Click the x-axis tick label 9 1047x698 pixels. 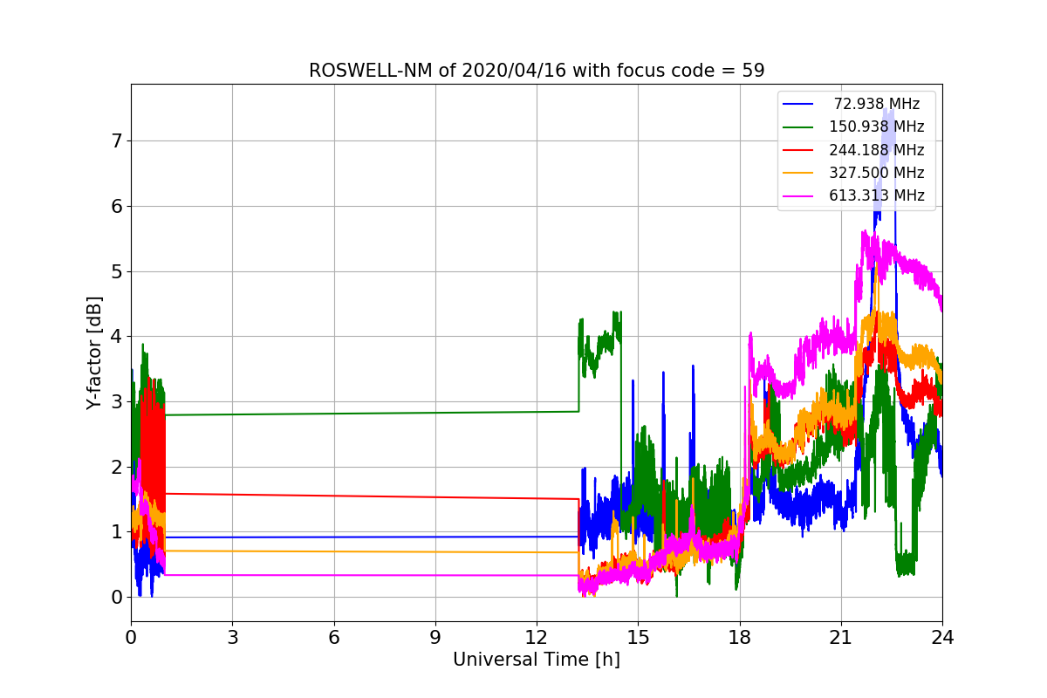(x=435, y=637)
